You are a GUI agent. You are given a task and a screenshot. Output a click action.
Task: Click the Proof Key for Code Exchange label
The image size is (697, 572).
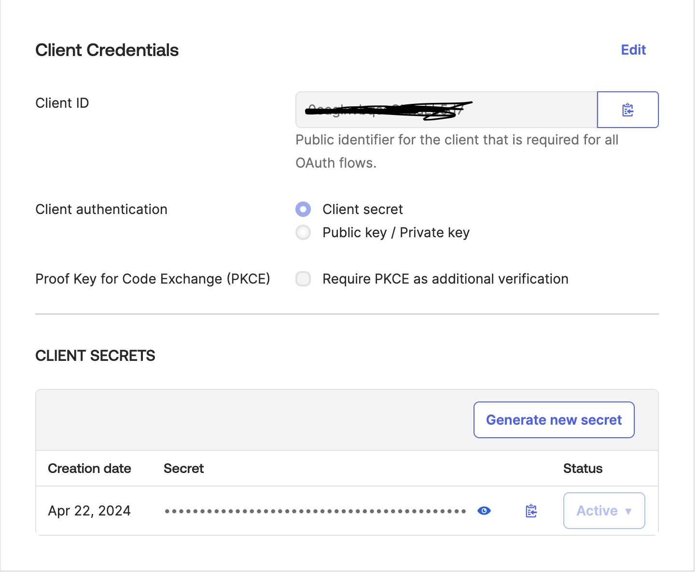[x=153, y=279]
